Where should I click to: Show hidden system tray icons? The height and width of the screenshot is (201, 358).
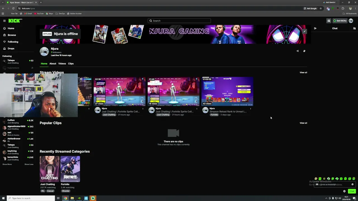point(326,198)
